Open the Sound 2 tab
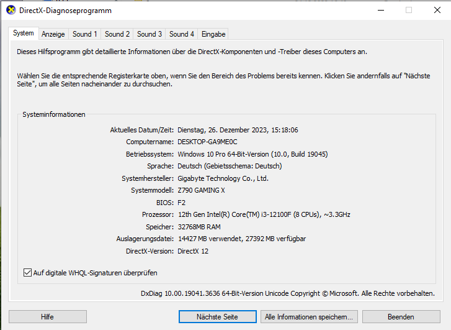 pyautogui.click(x=117, y=34)
